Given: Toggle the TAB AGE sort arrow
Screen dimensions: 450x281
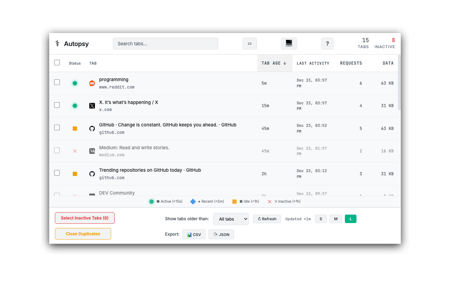Looking at the screenshot, I should [285, 63].
